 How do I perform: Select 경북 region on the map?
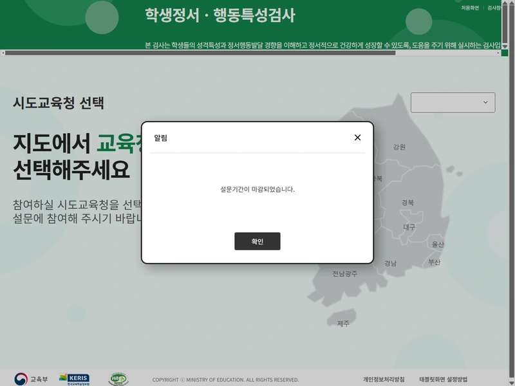point(407,203)
